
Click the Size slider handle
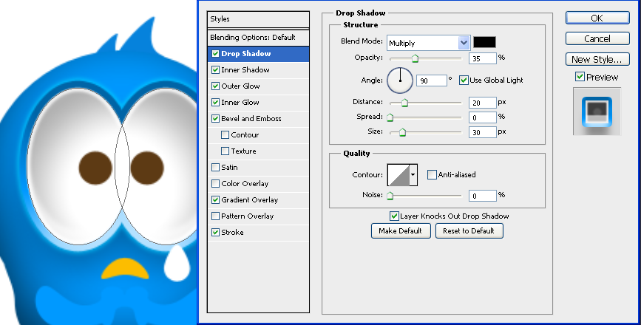[x=402, y=132]
